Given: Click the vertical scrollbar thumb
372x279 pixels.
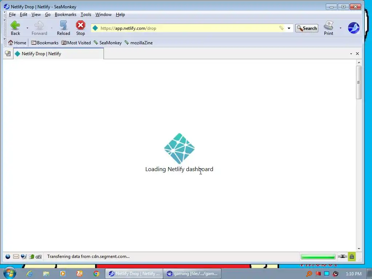Looking at the screenshot, I should coord(359,82).
